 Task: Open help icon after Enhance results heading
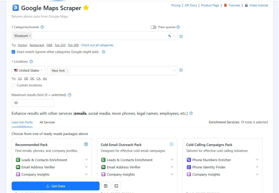click(191, 113)
